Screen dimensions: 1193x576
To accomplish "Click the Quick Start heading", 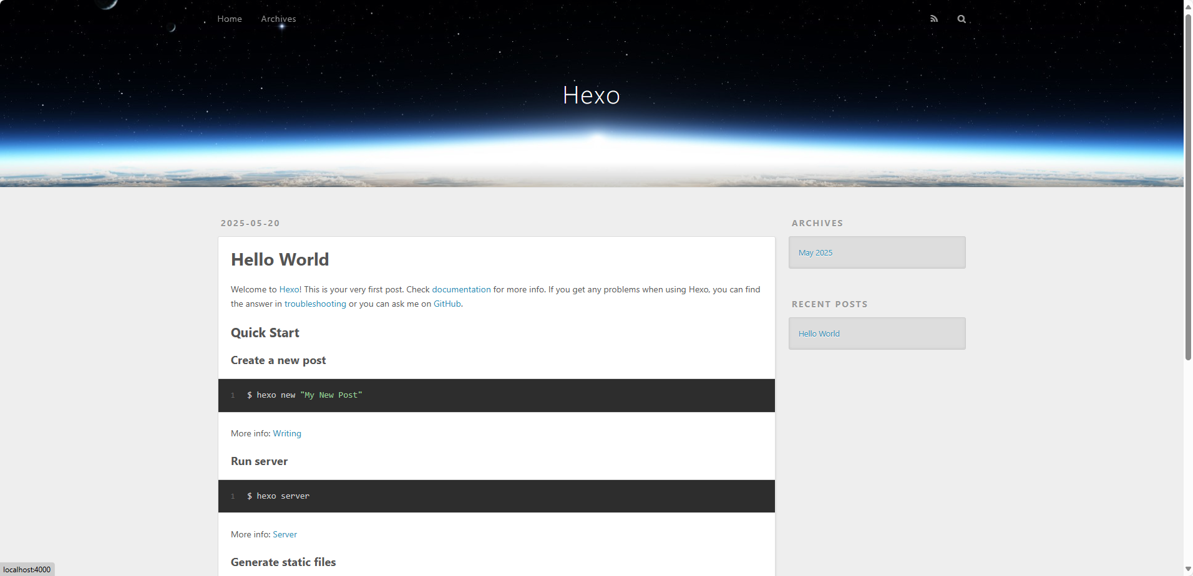I will tap(265, 333).
